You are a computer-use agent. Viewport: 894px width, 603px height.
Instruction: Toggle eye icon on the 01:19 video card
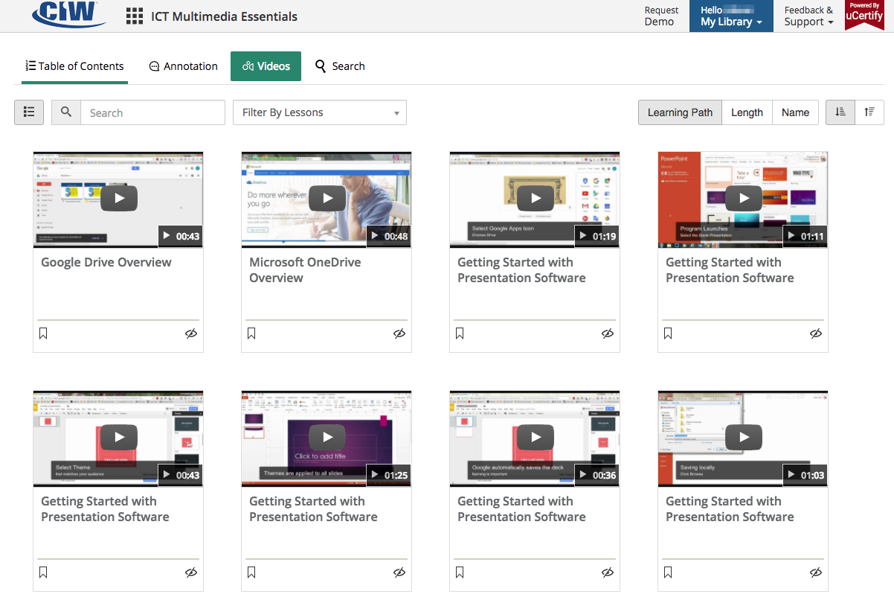(608, 334)
